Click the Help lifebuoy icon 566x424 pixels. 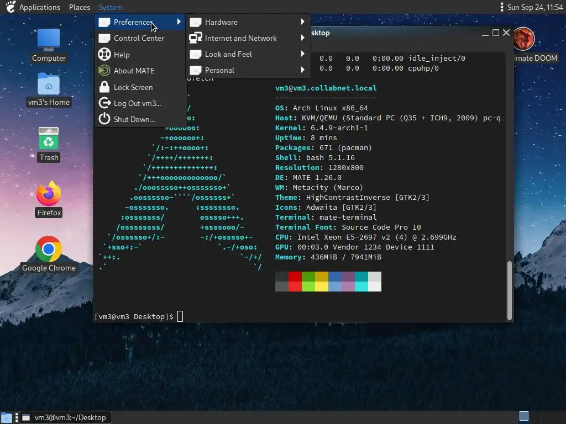104,55
